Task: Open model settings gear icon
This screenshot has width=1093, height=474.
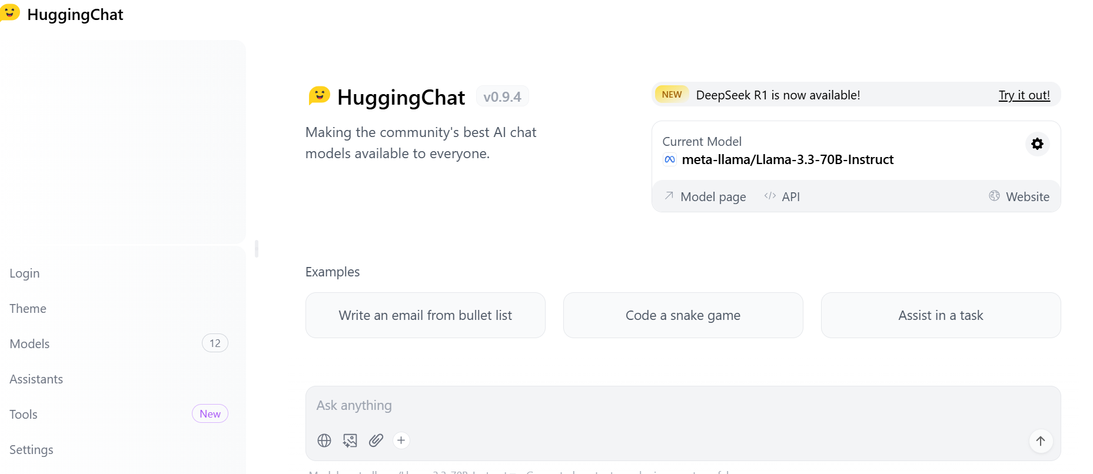Action: [1037, 144]
